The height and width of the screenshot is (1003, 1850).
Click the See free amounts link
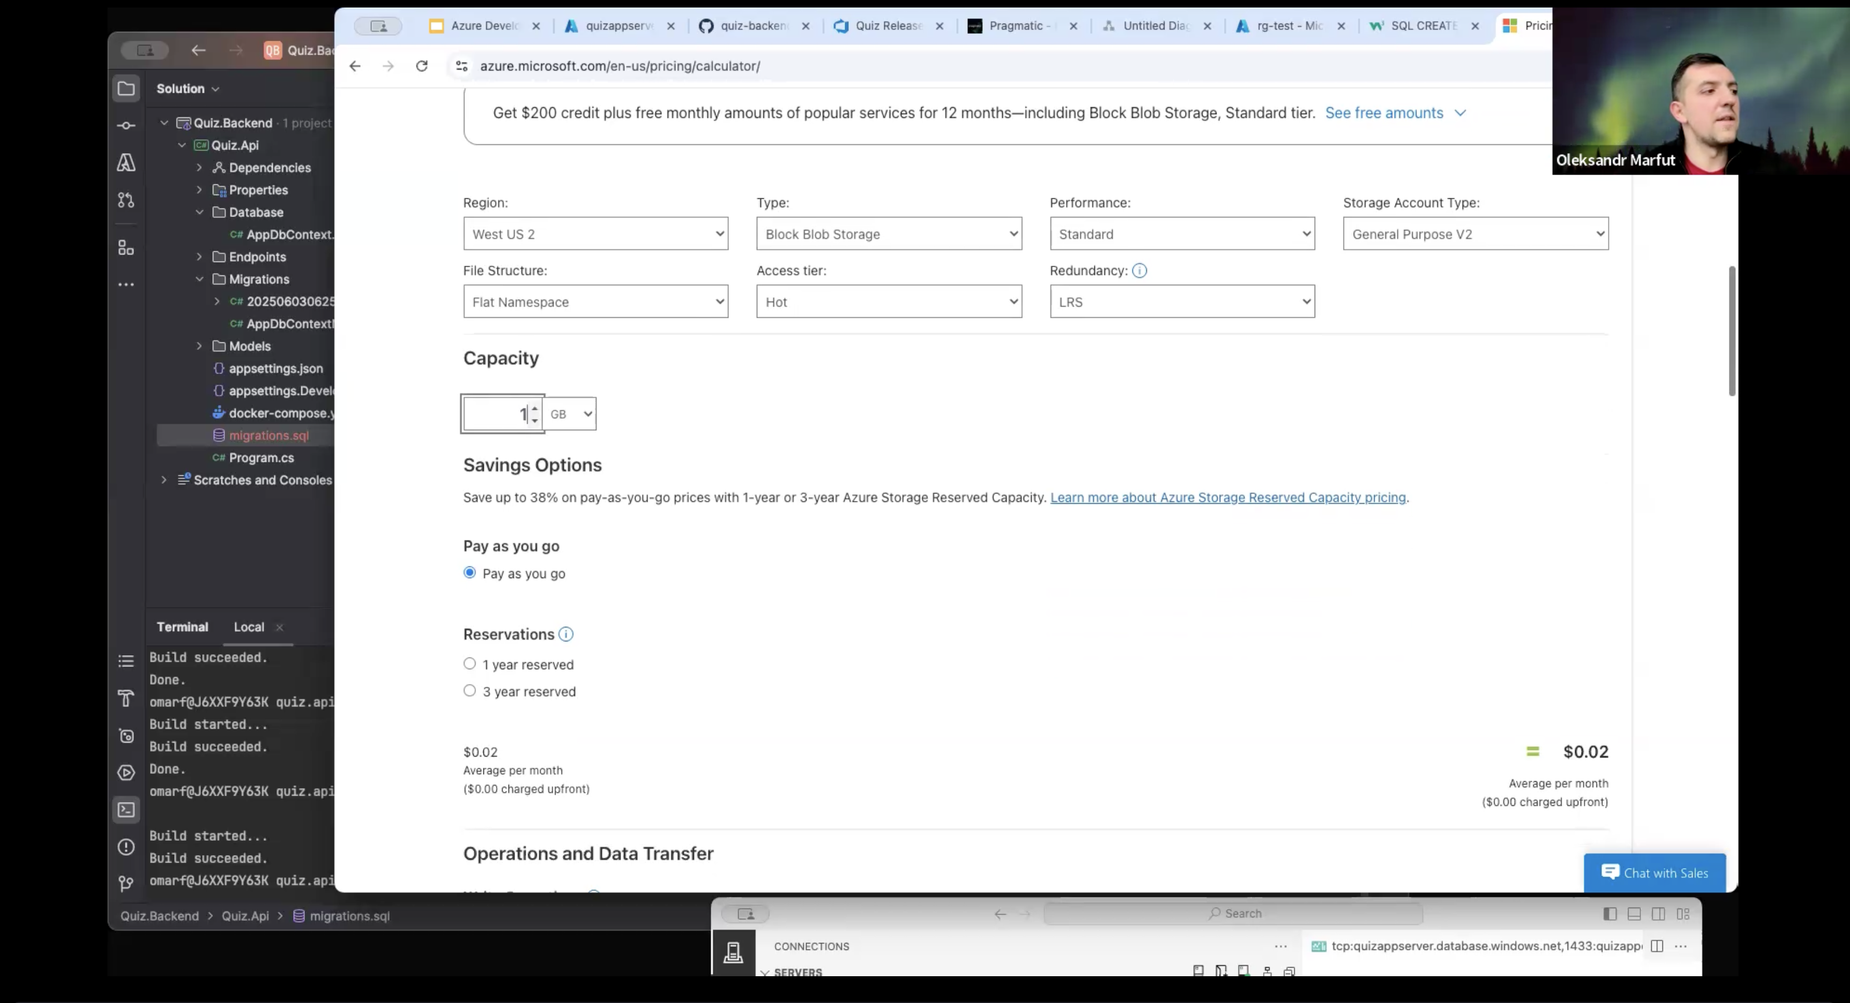point(1394,114)
